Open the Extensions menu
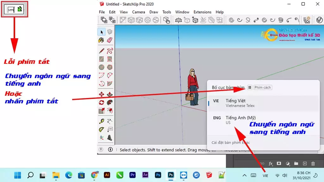 click(202, 12)
